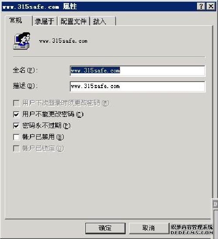Toggle 用户下次登录时须更改密码 checkbox

pyautogui.click(x=16, y=103)
